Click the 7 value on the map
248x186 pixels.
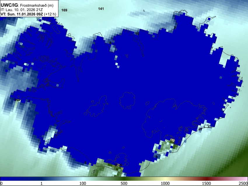coord(174,28)
